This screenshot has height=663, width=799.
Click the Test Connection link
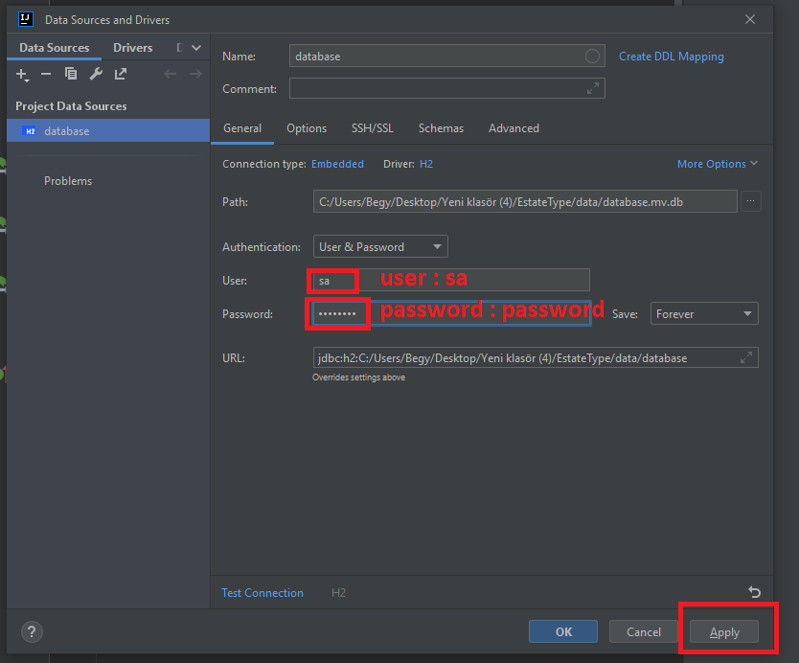coord(262,593)
